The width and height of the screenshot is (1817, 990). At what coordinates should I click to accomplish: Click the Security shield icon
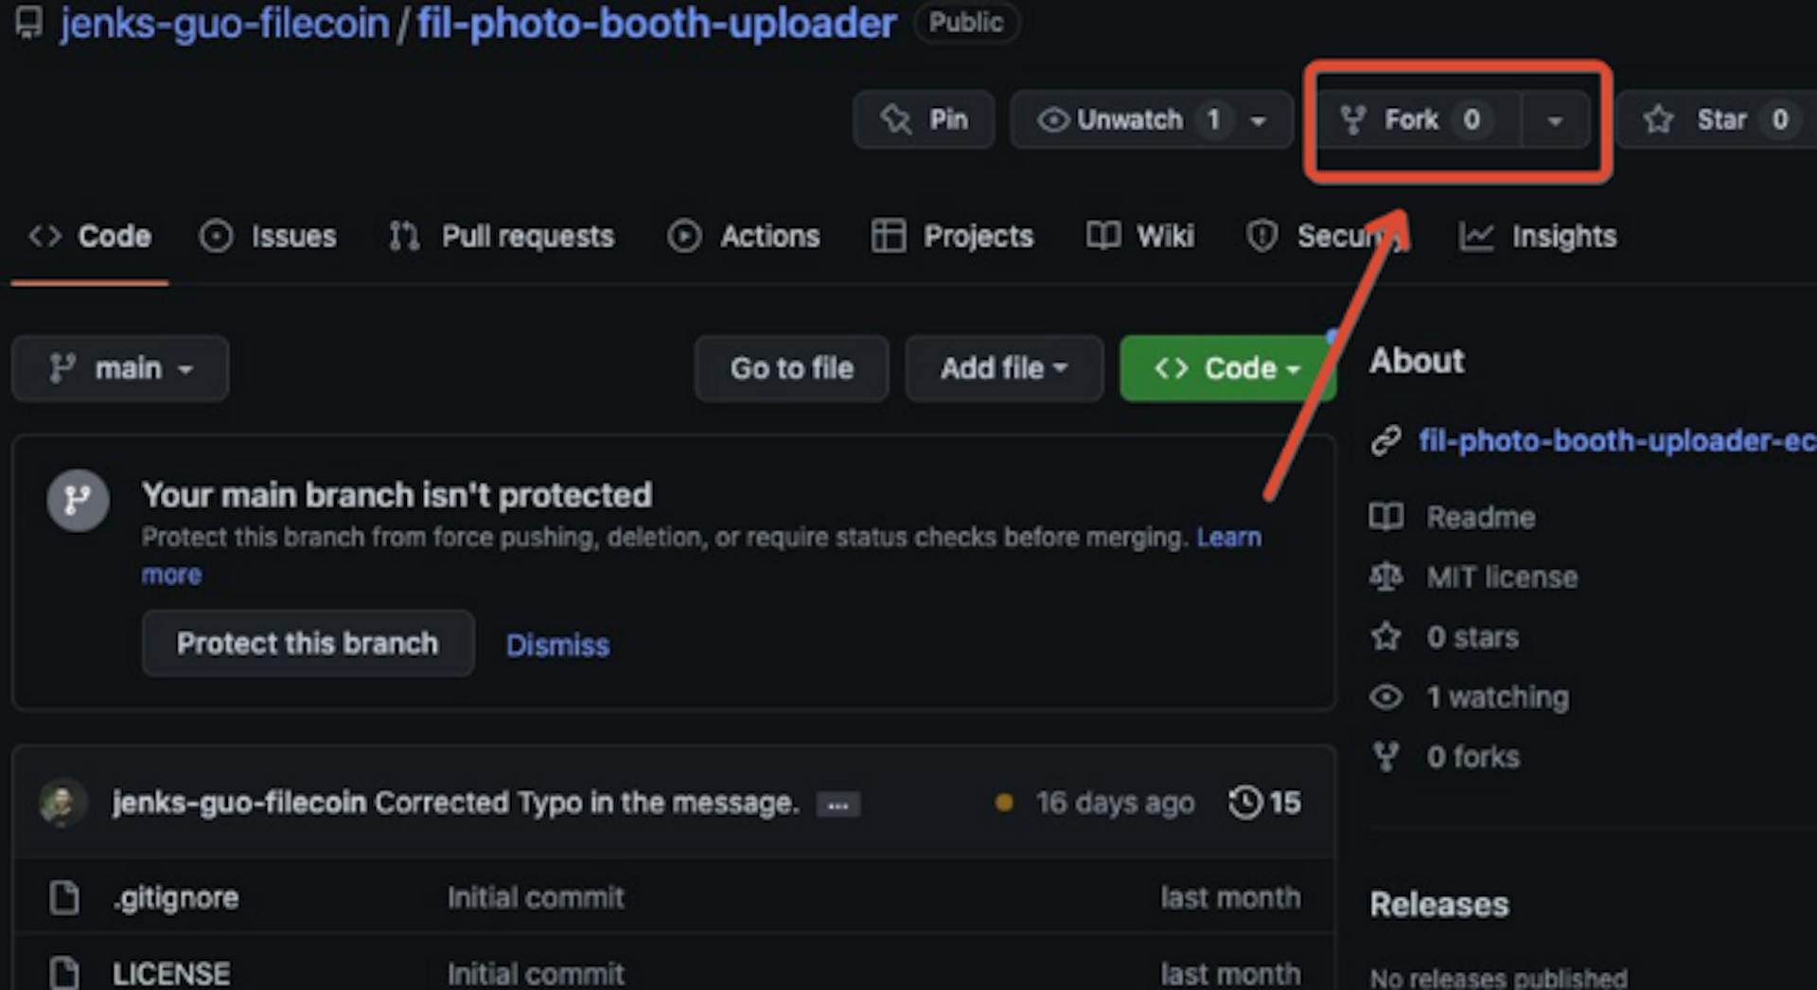point(1261,237)
